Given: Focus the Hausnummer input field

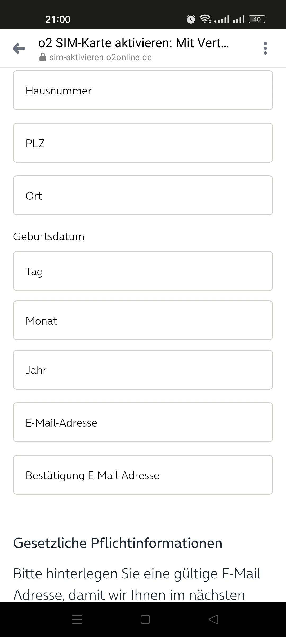Looking at the screenshot, I should point(143,91).
